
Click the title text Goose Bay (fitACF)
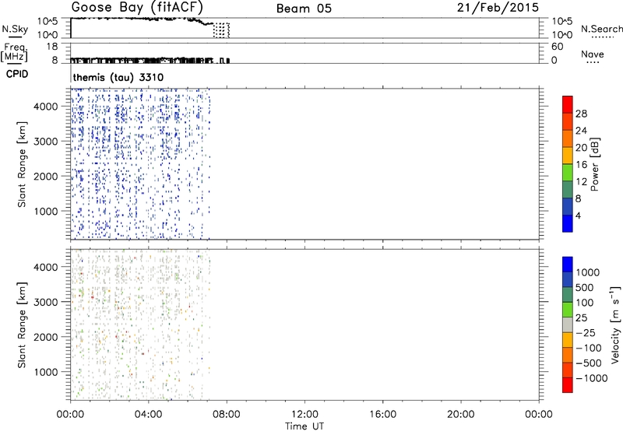tap(138, 7)
